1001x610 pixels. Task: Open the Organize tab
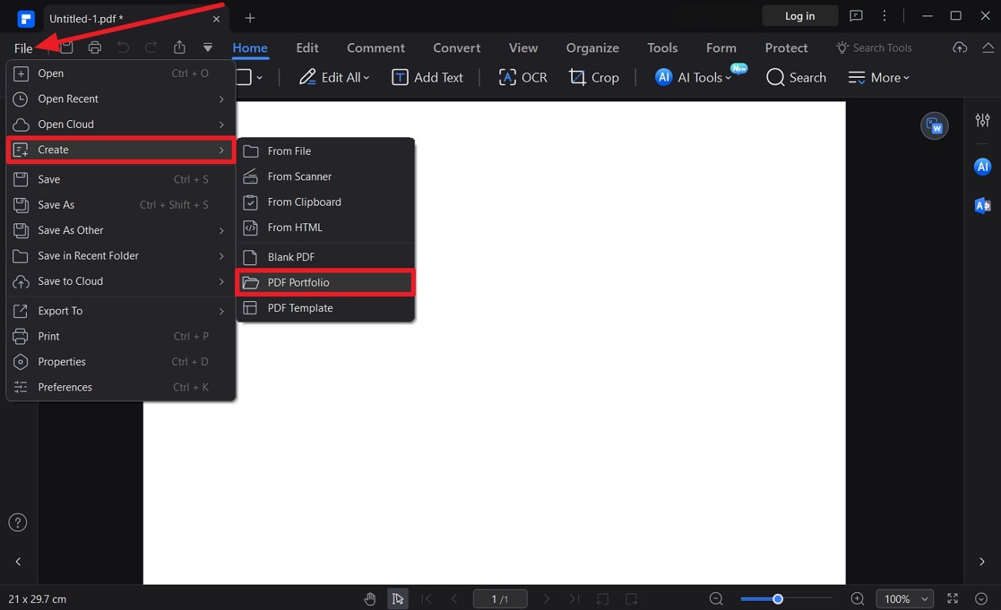click(593, 48)
